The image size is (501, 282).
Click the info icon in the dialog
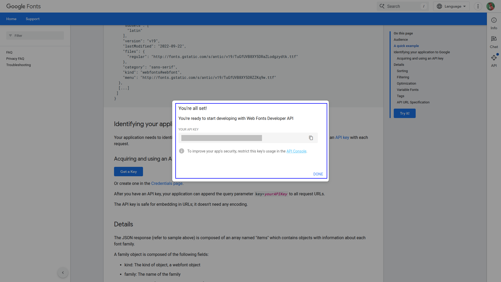(x=182, y=151)
